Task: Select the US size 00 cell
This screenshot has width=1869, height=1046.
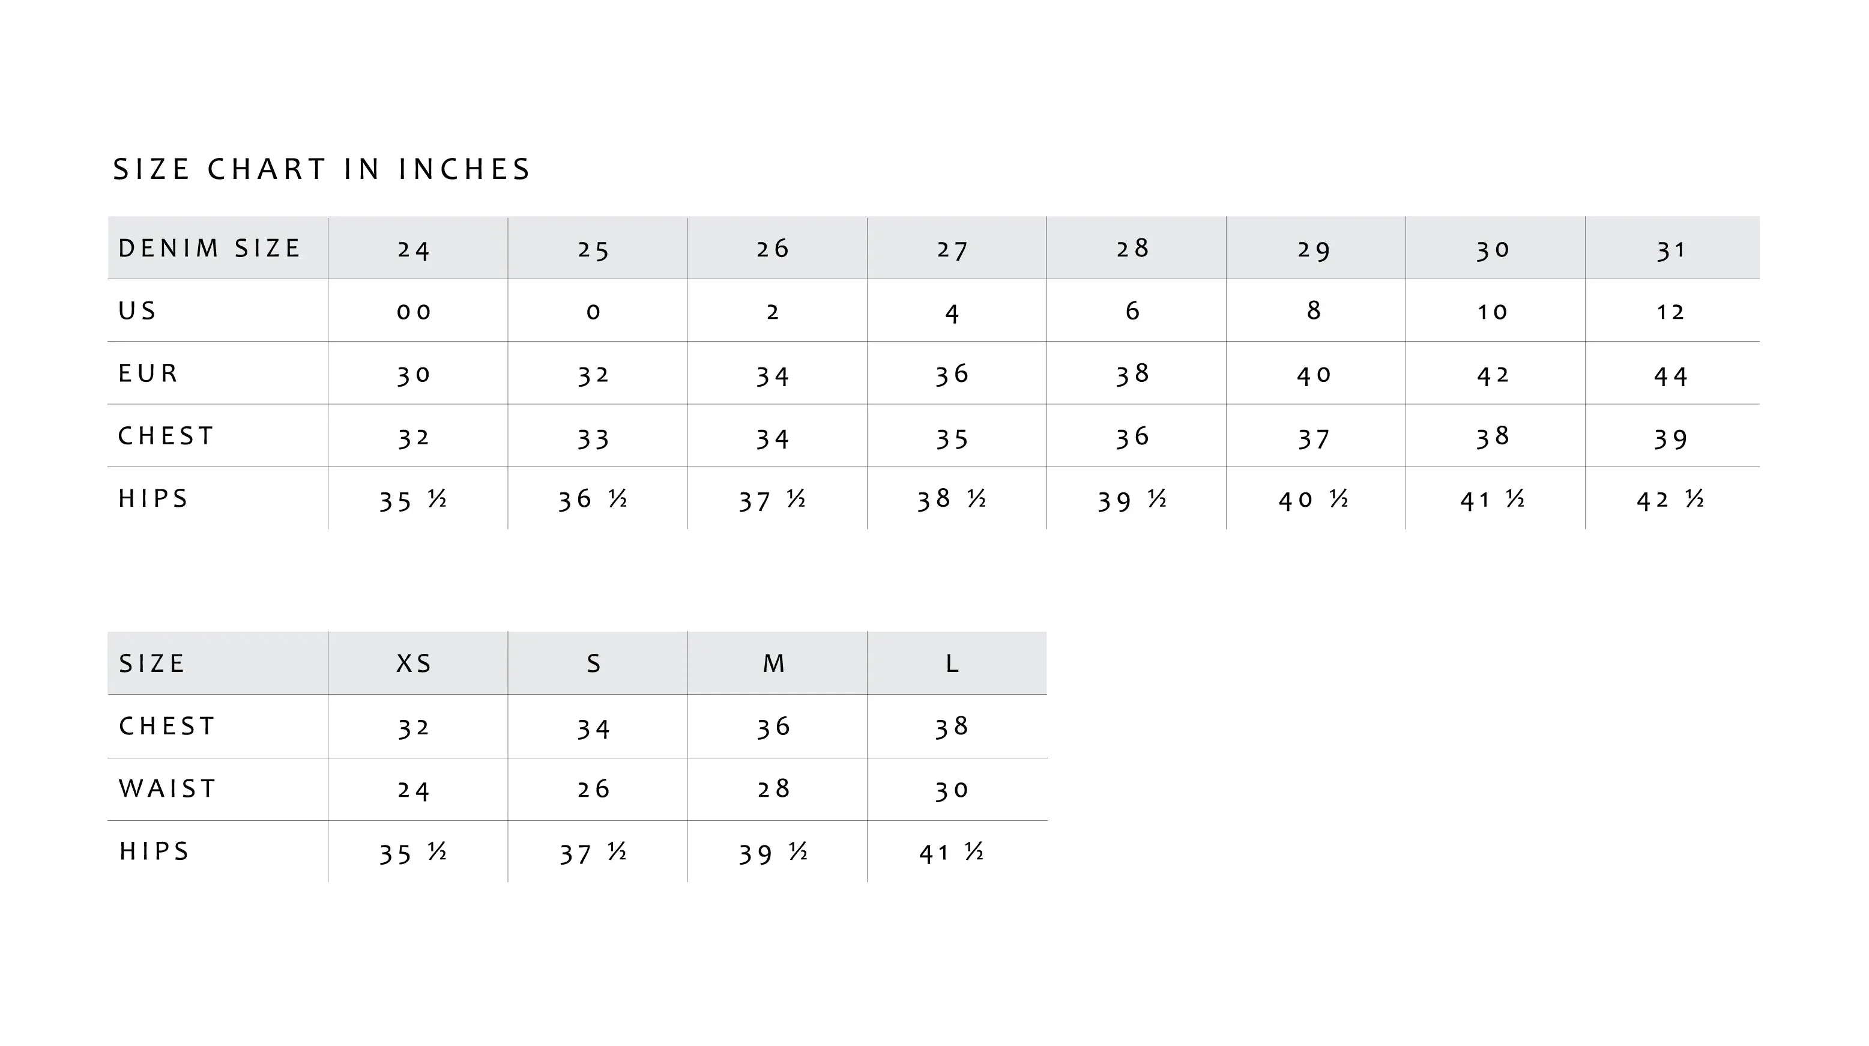Action: 417,310
